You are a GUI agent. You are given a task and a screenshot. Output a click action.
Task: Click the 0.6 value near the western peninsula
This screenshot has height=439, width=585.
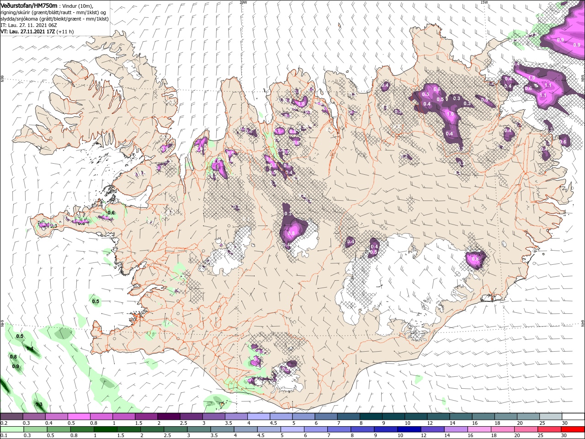(111, 213)
